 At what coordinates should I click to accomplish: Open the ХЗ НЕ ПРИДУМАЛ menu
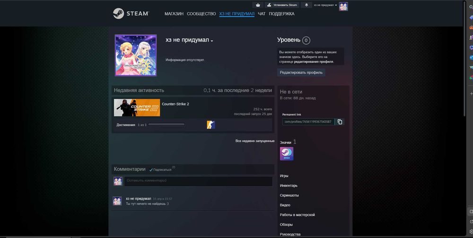coord(237,14)
